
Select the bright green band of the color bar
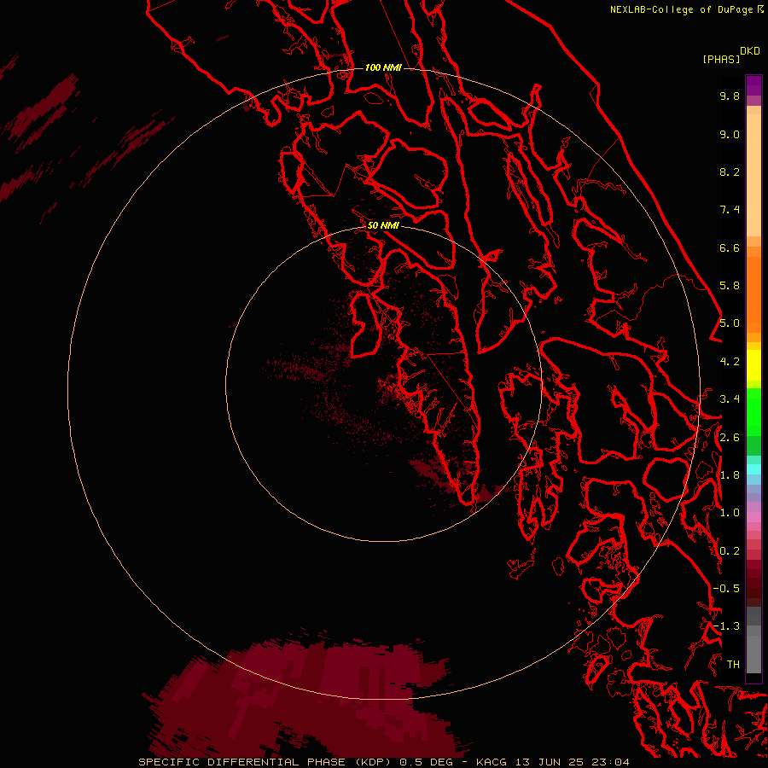(x=753, y=411)
